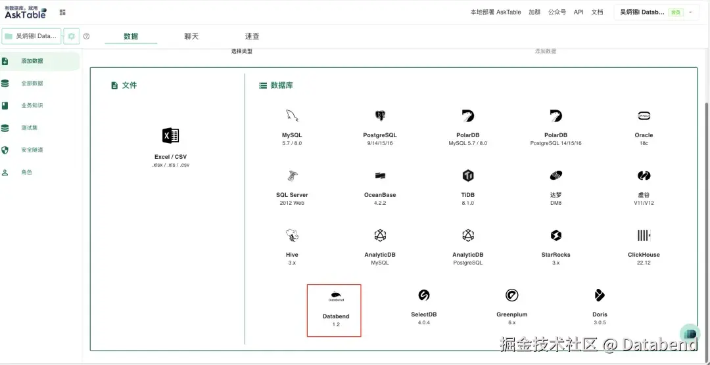
Task: Click the OceanBase 4.2.2 version text
Action: (380, 203)
